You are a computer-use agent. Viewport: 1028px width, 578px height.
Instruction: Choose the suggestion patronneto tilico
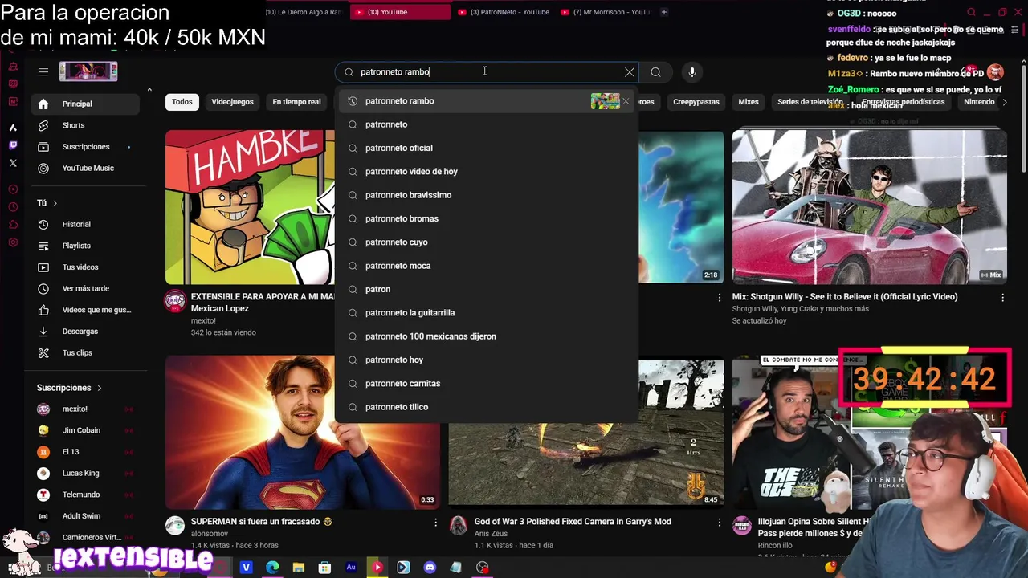(487, 407)
